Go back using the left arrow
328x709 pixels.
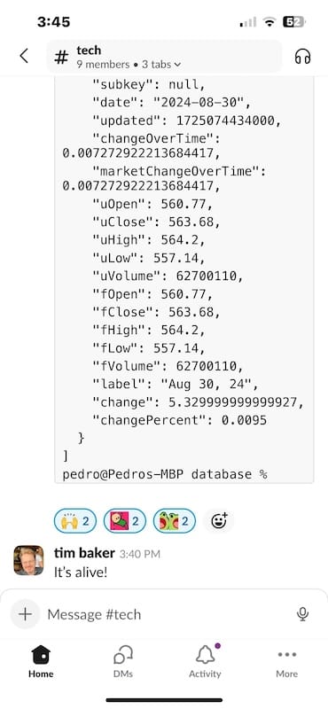point(24,57)
